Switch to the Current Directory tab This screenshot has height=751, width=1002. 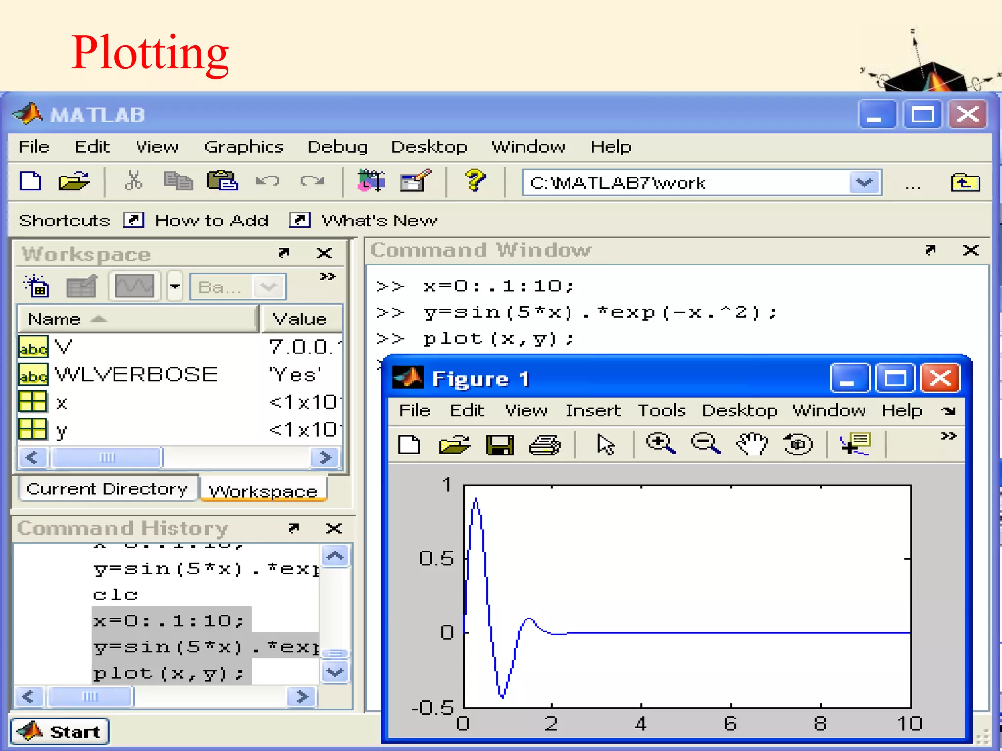pyautogui.click(x=107, y=488)
